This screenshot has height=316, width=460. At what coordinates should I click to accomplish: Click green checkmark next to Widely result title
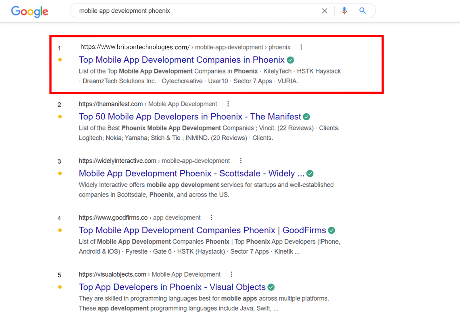(310, 174)
